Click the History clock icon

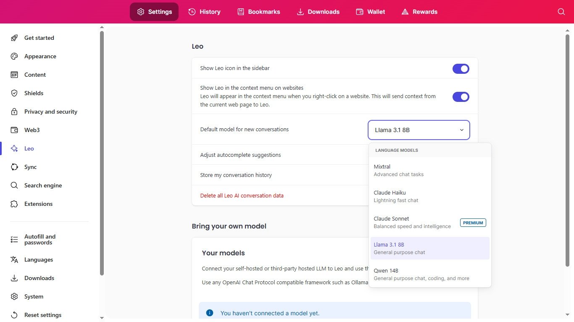(x=192, y=12)
